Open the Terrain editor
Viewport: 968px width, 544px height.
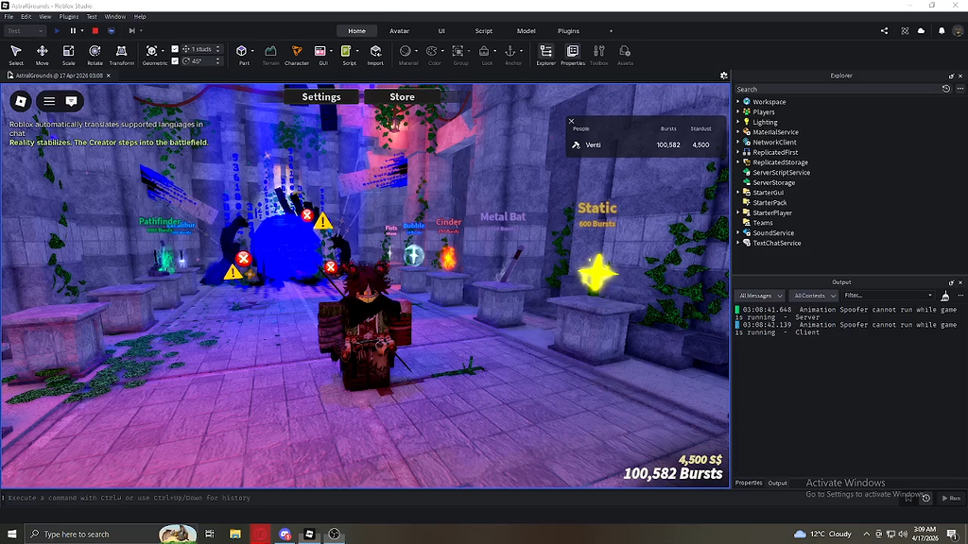click(270, 54)
